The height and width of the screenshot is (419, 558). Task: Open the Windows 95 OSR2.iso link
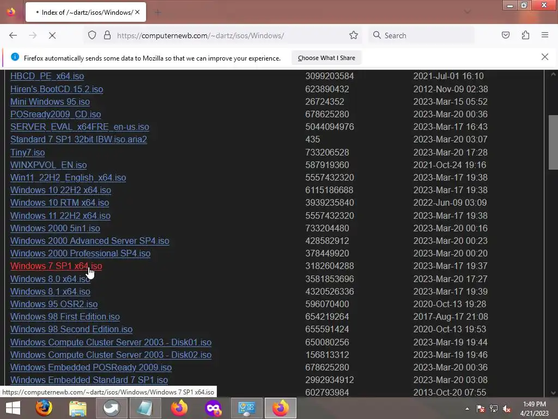click(54, 304)
